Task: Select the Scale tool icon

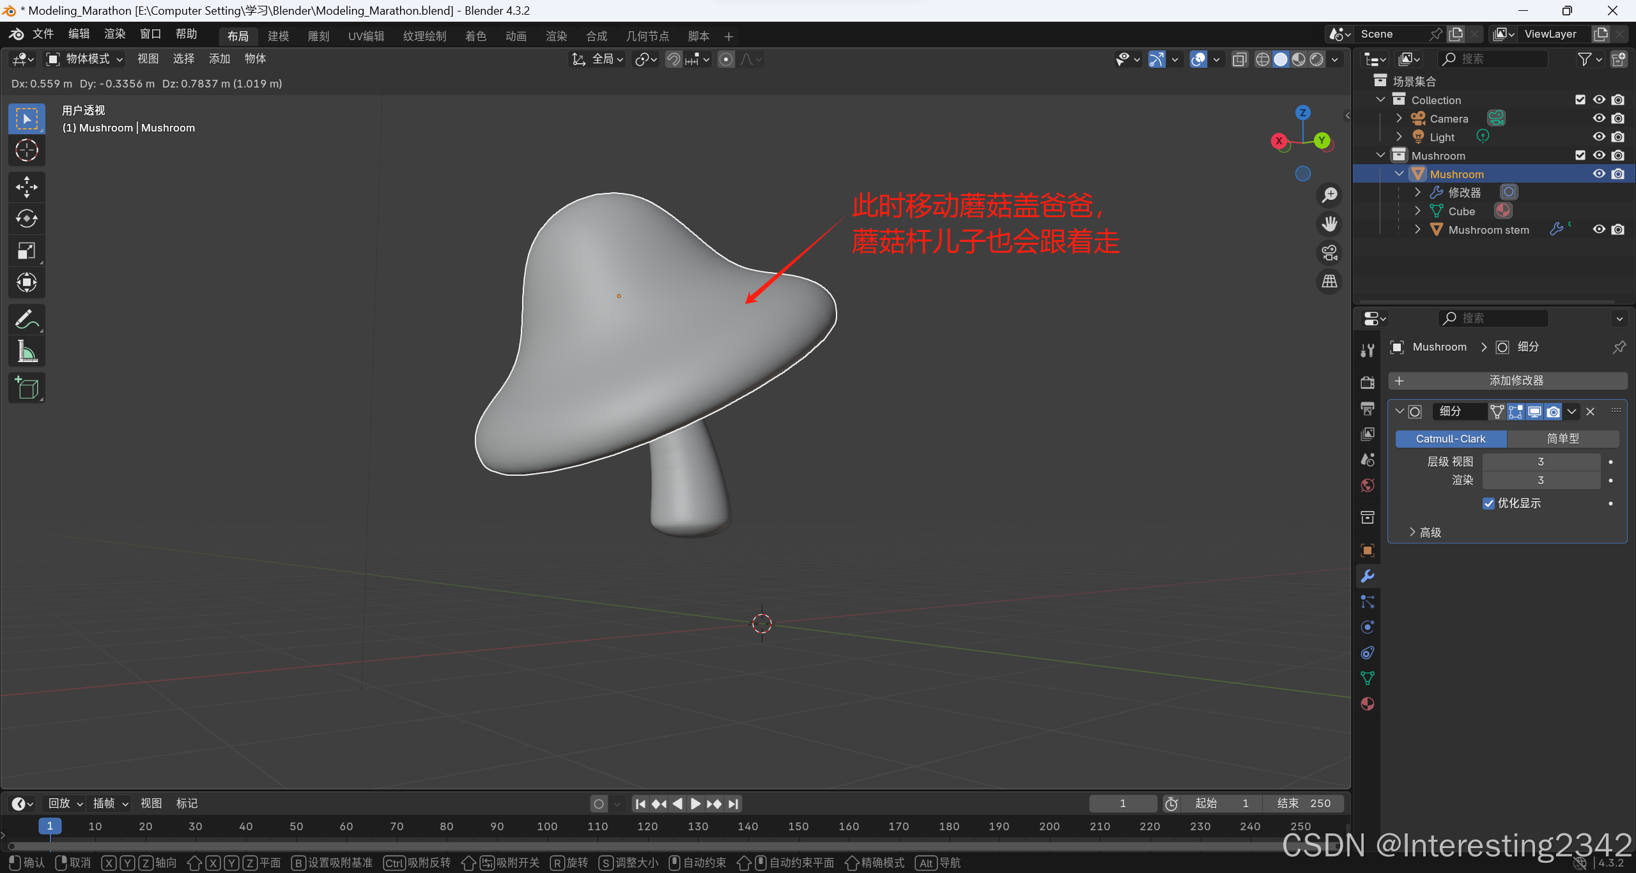Action: pyautogui.click(x=26, y=251)
